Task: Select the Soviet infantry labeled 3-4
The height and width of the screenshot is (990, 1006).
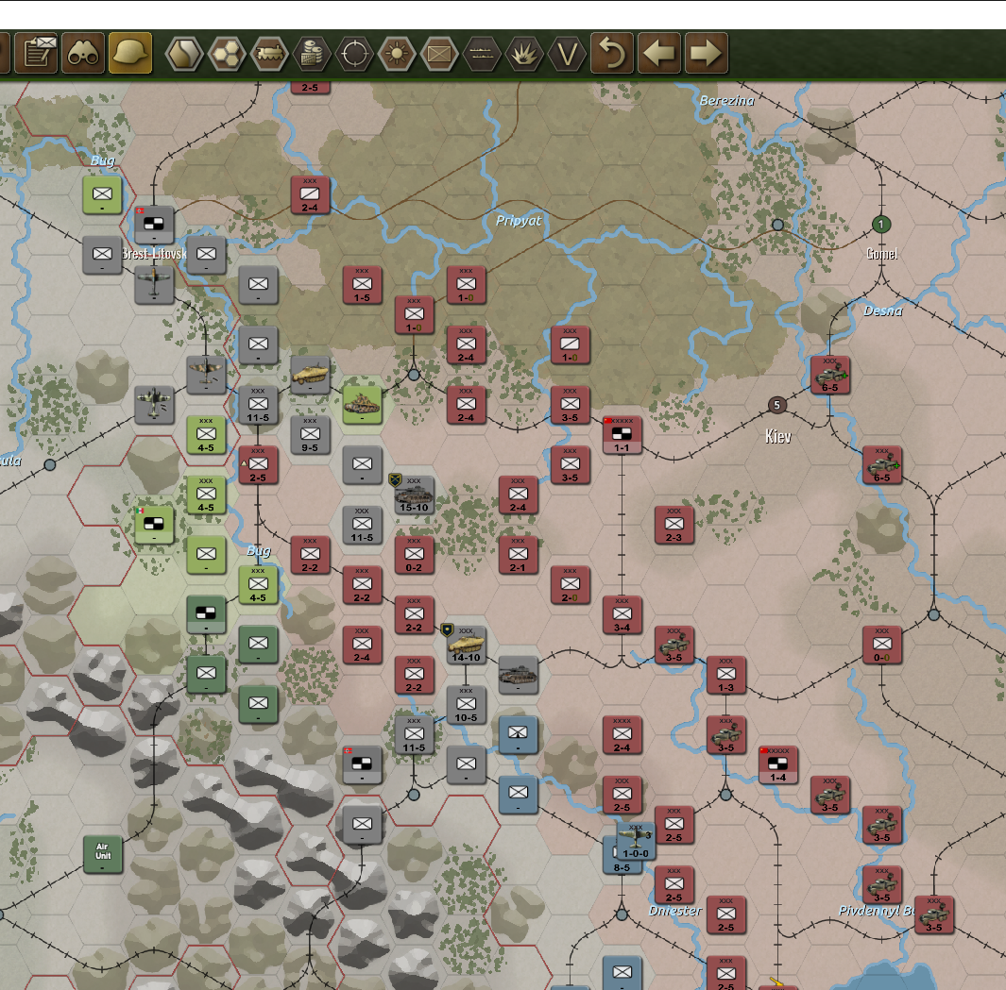Action: tap(622, 614)
